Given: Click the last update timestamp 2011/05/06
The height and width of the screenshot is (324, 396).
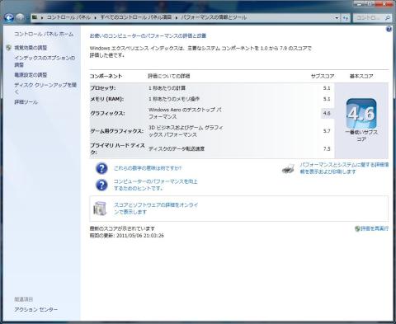Looking at the screenshot, I should [140, 236].
